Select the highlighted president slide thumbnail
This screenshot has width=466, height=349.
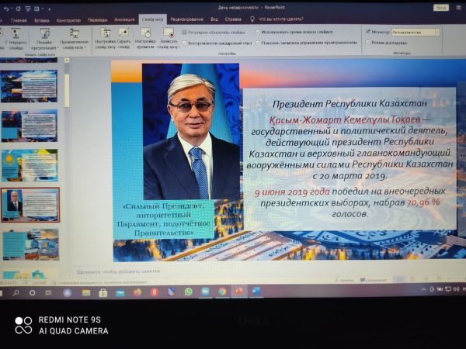click(x=30, y=205)
